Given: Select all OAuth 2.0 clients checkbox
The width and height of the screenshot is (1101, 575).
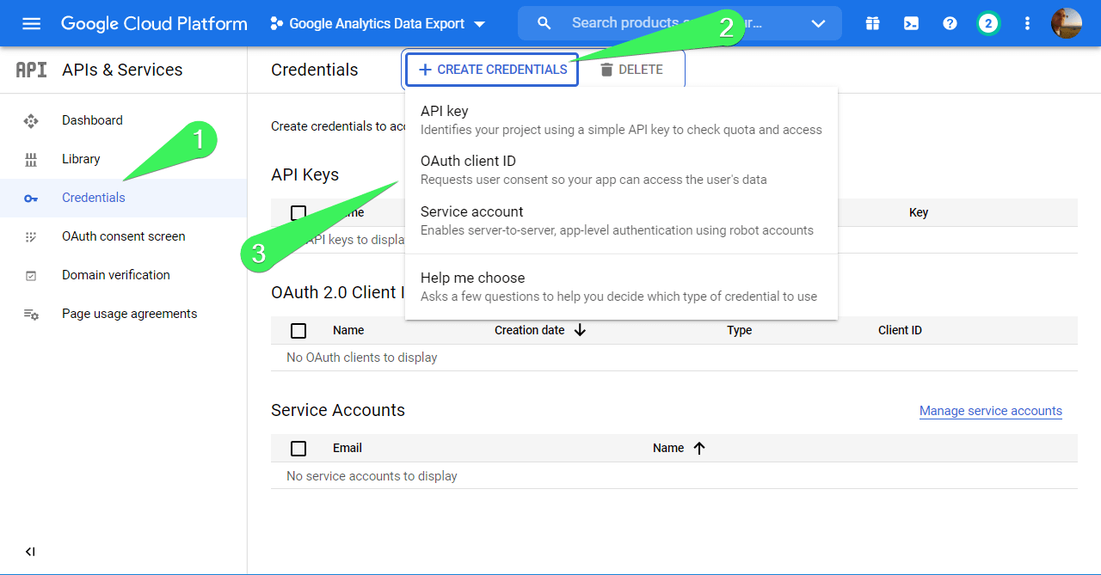Looking at the screenshot, I should point(298,330).
